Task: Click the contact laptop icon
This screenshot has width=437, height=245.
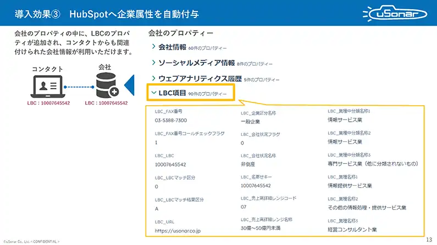Action: 48,87
